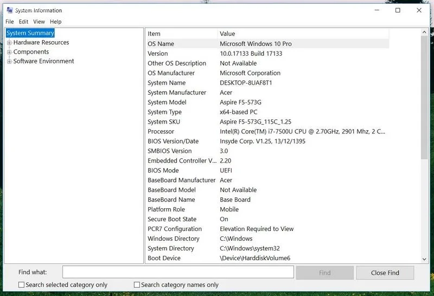Click the scrollbar up arrow
The width and height of the screenshot is (434, 296).
click(x=424, y=33)
